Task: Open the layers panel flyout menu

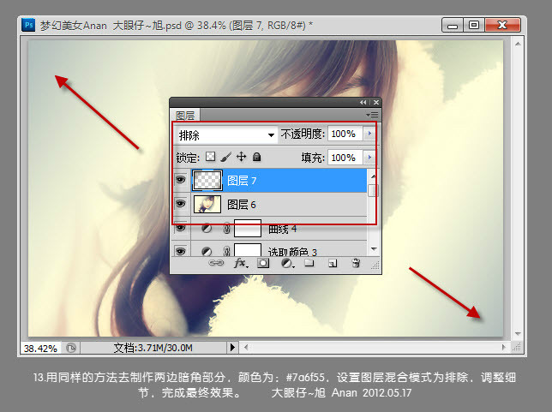Action: [371, 114]
